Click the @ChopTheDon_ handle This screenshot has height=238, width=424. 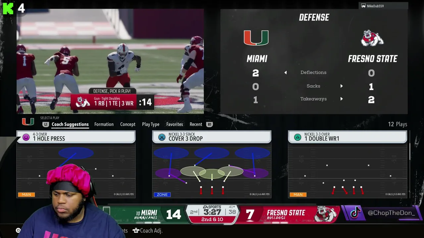point(391,213)
